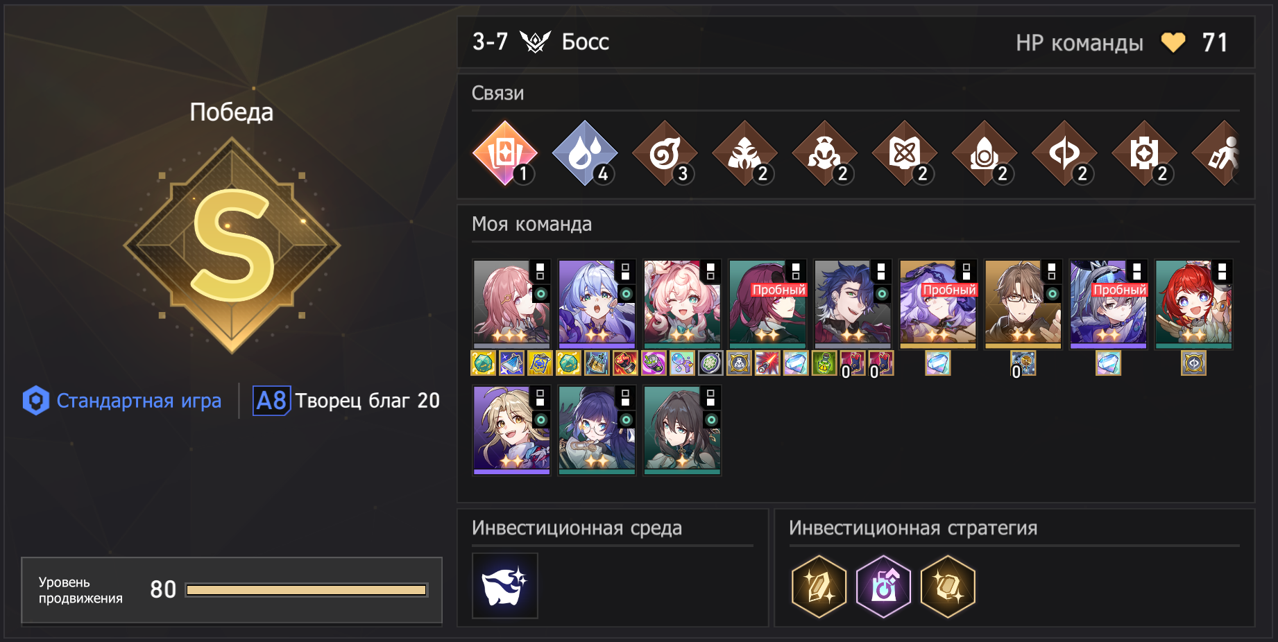
Task: Select the first pink-haired character portrait
Action: [x=511, y=304]
